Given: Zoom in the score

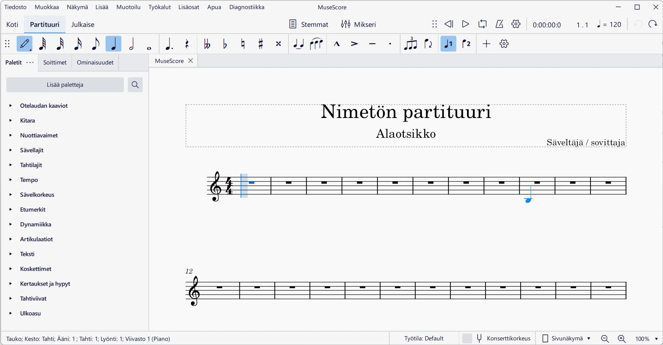Looking at the screenshot, I should (x=622, y=339).
